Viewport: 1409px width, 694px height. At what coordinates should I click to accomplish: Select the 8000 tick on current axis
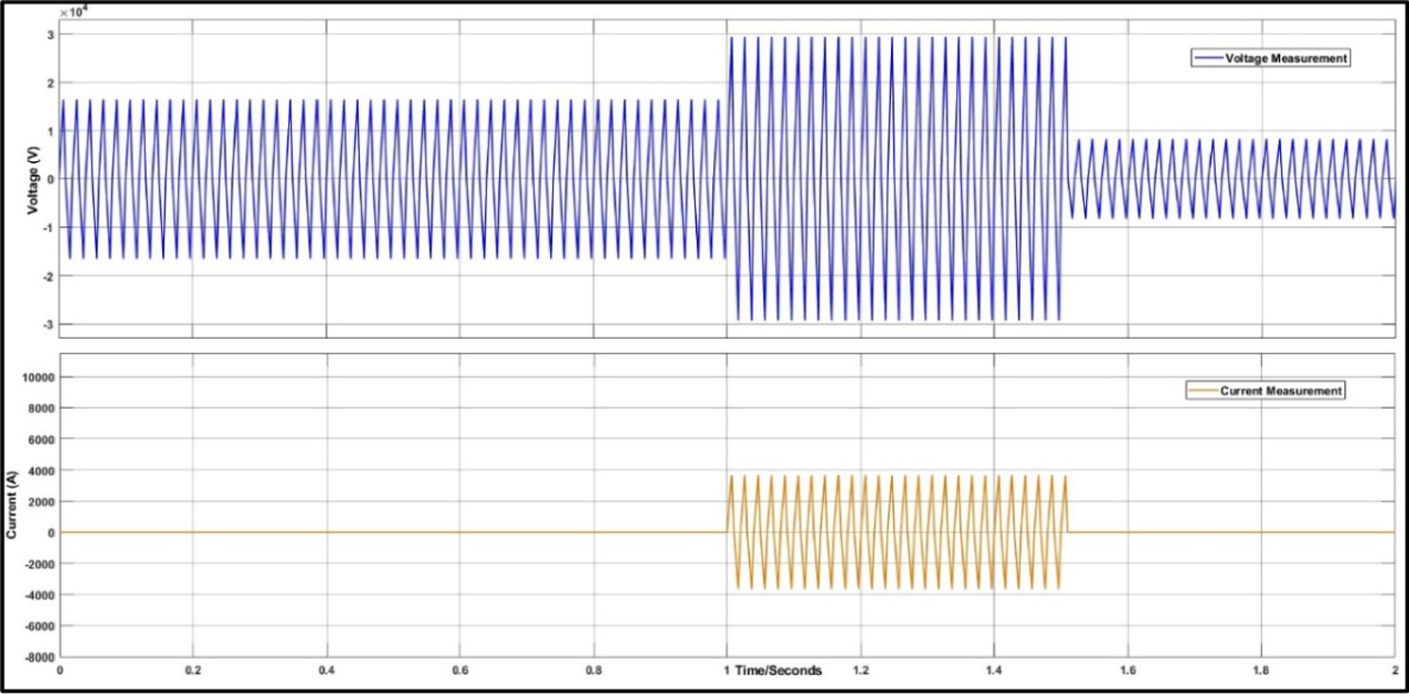pos(43,408)
